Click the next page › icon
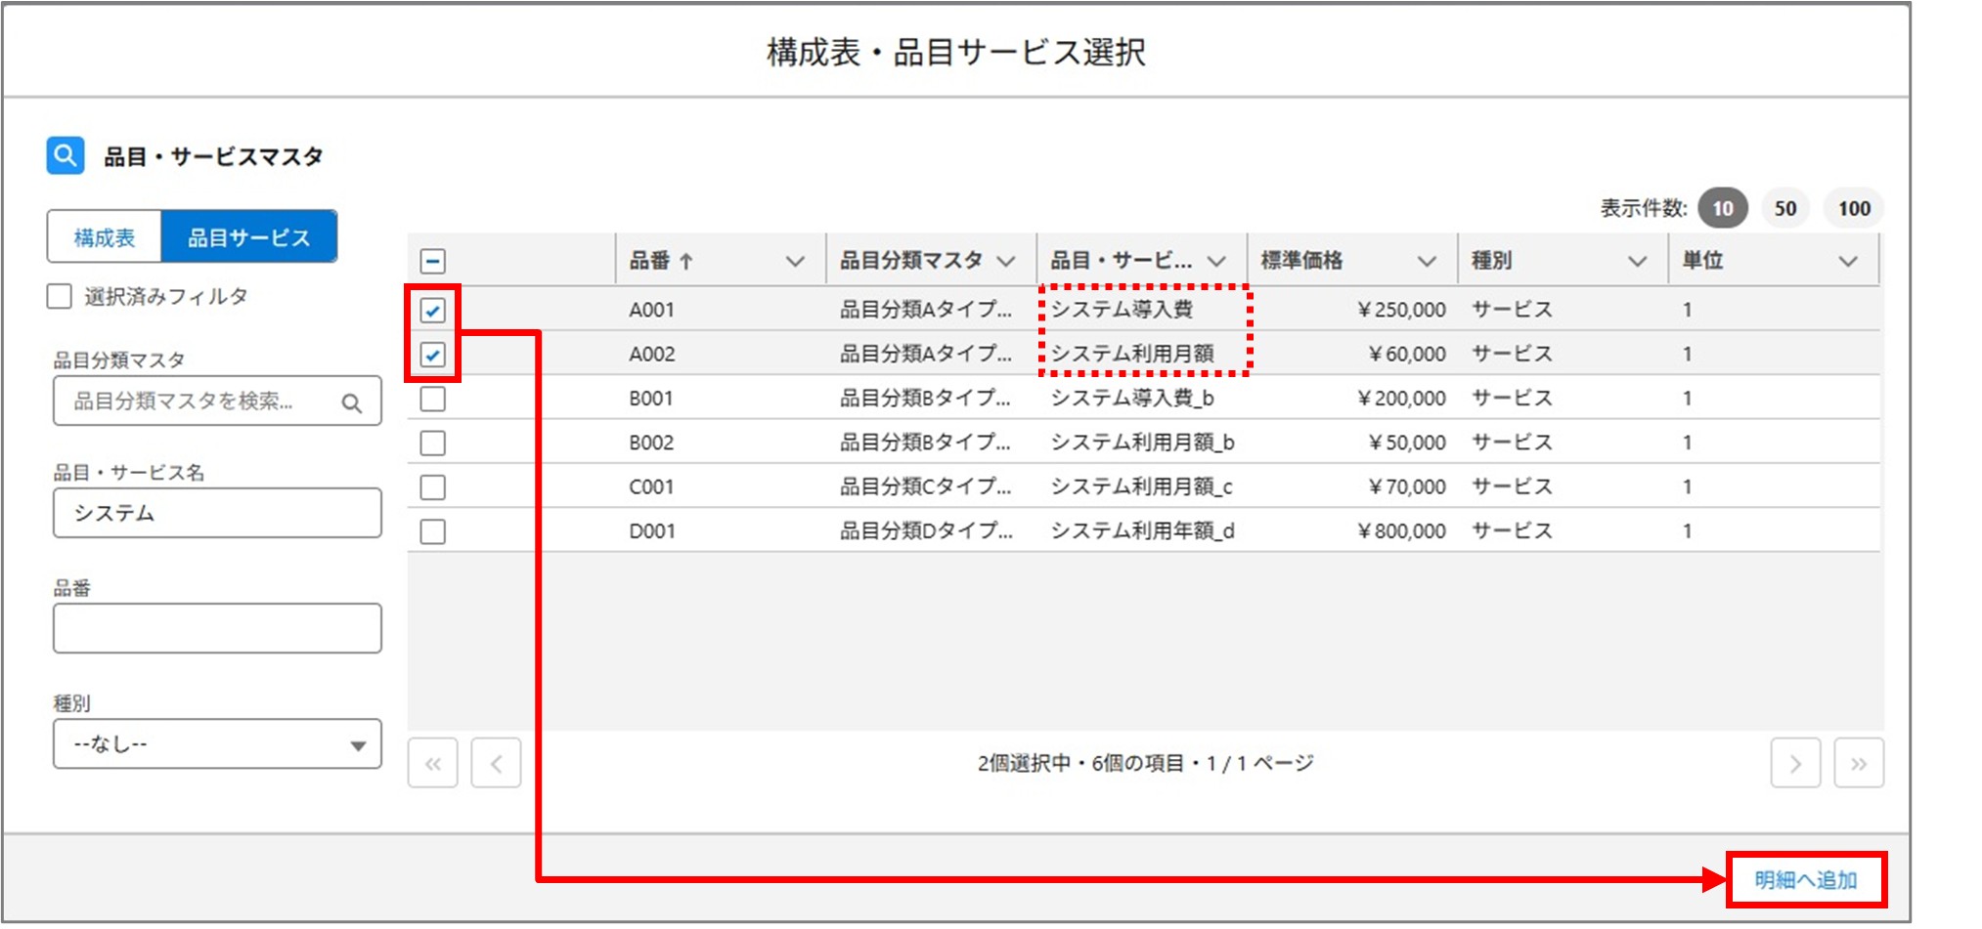Image resolution: width=1982 pixels, height=929 pixels. point(1795,763)
